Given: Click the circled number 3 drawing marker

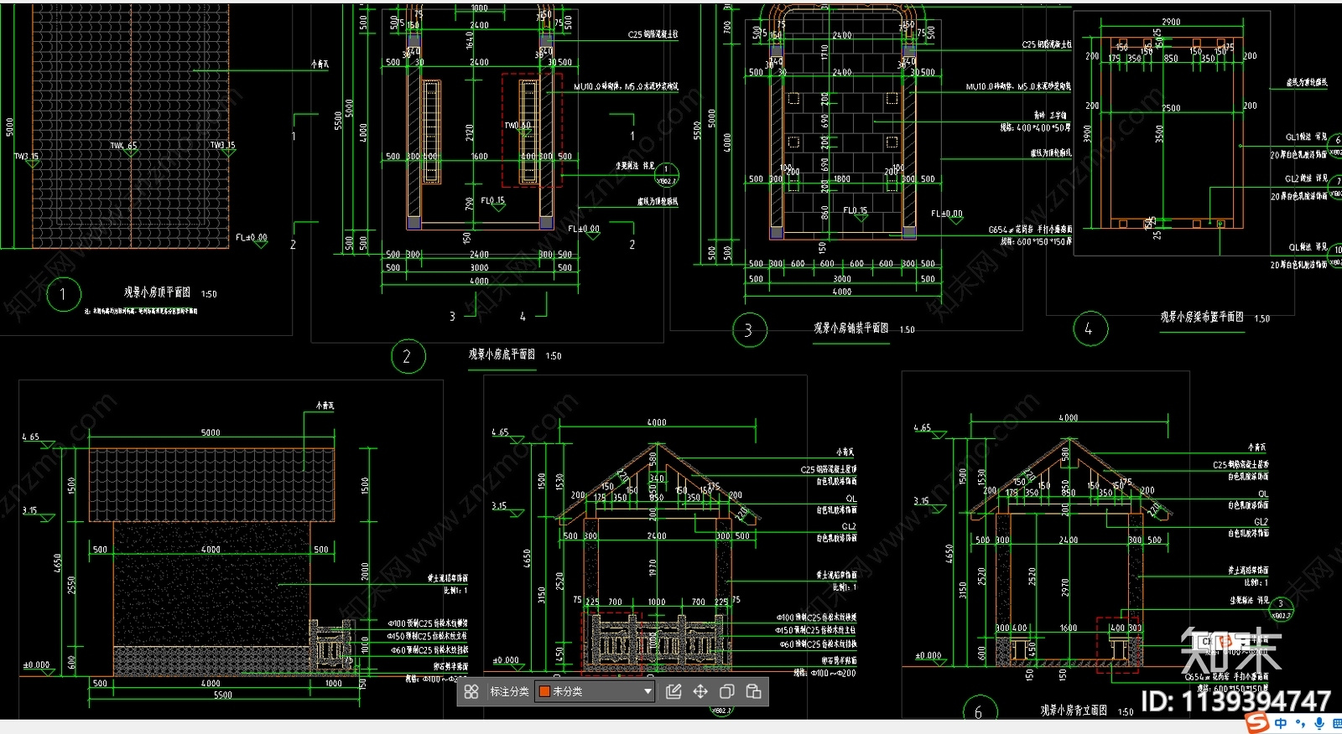Looking at the screenshot, I should click(x=748, y=330).
